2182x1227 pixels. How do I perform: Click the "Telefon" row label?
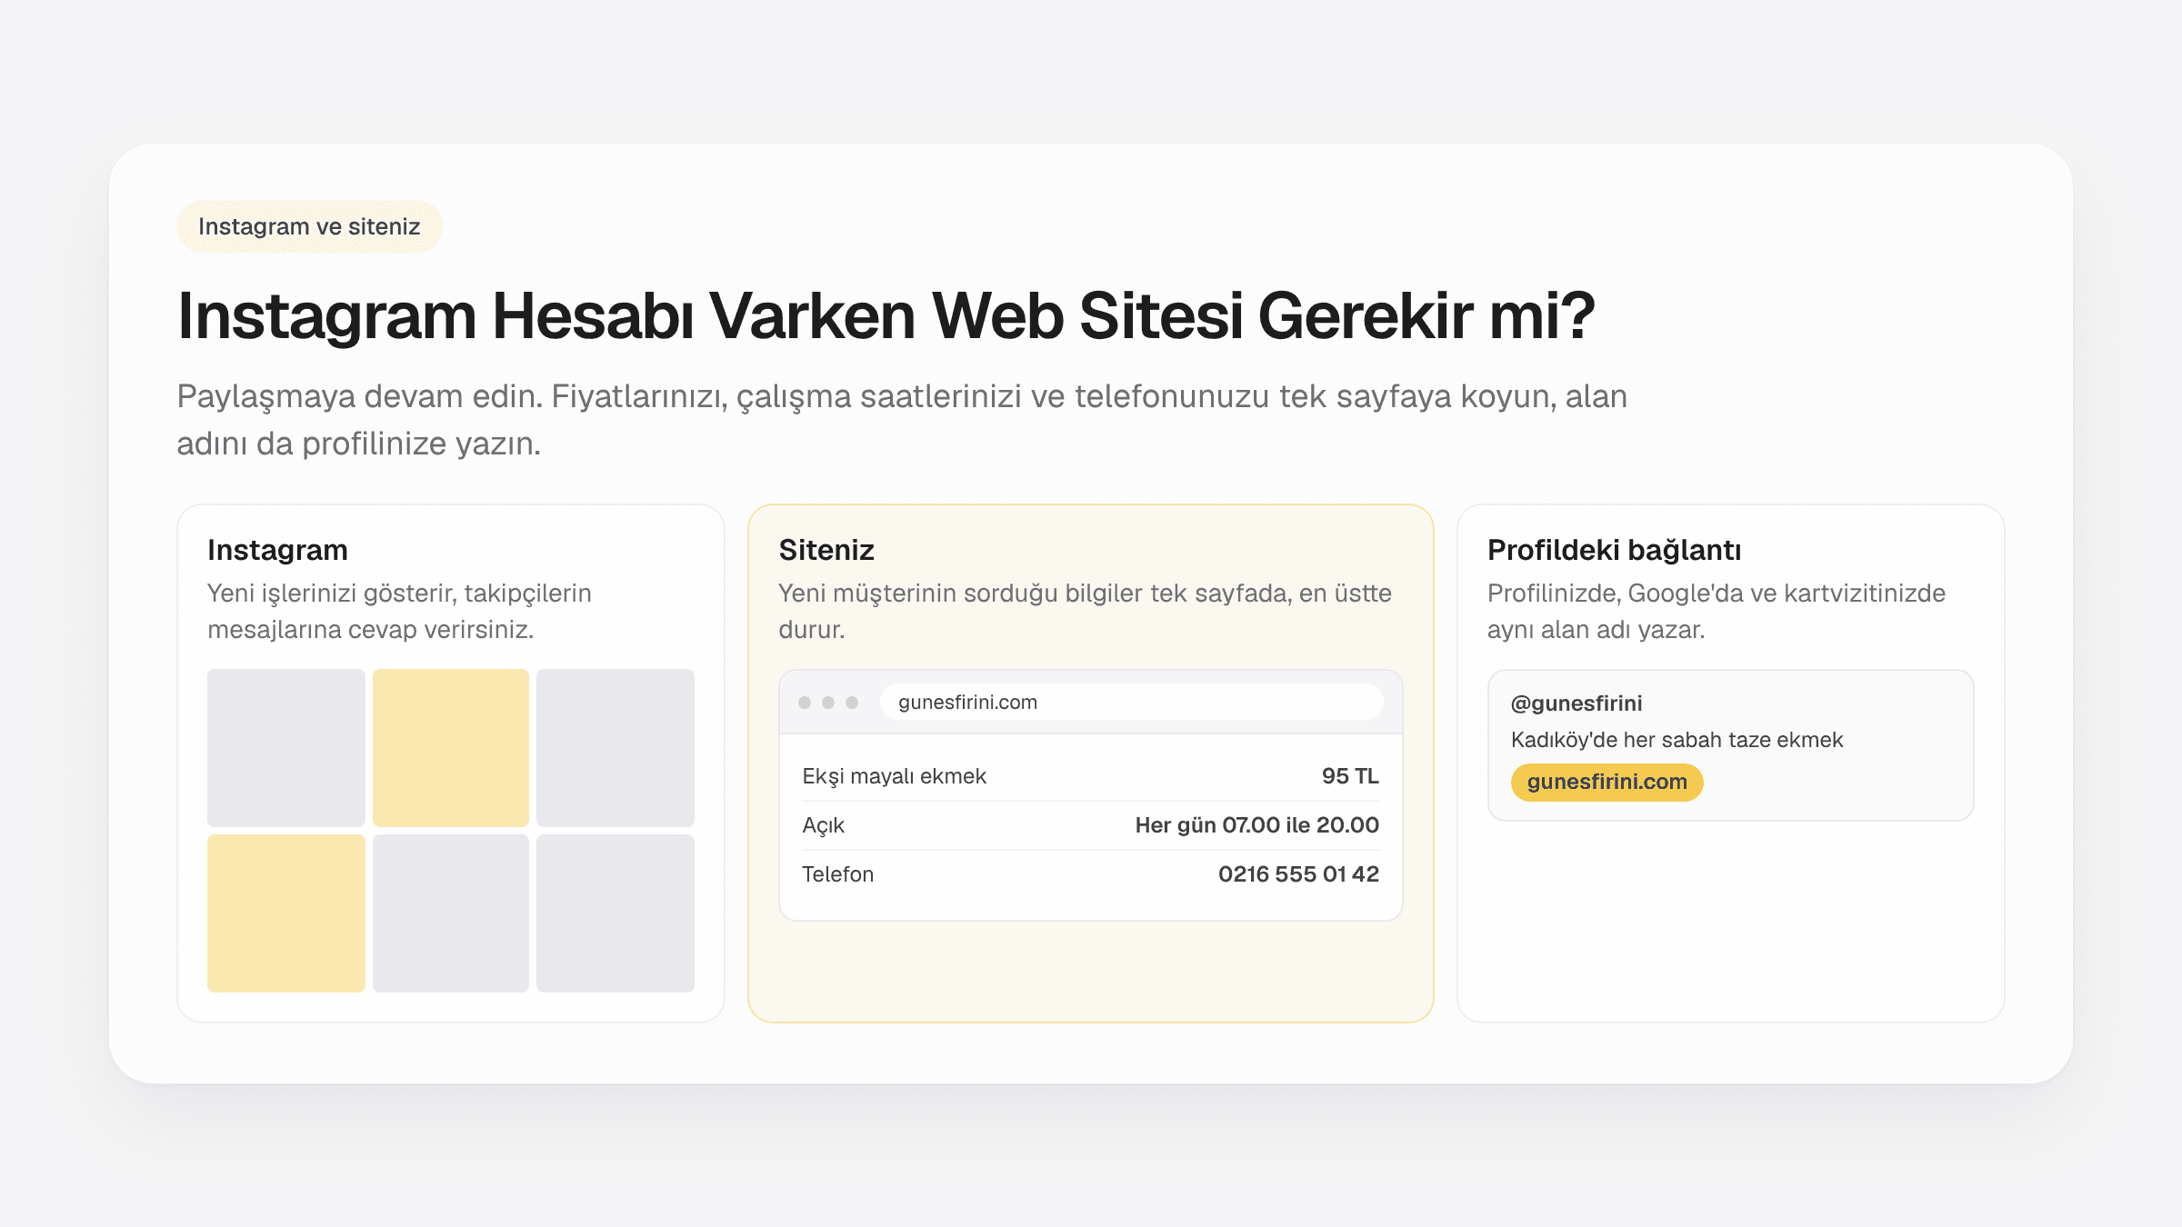tap(837, 874)
